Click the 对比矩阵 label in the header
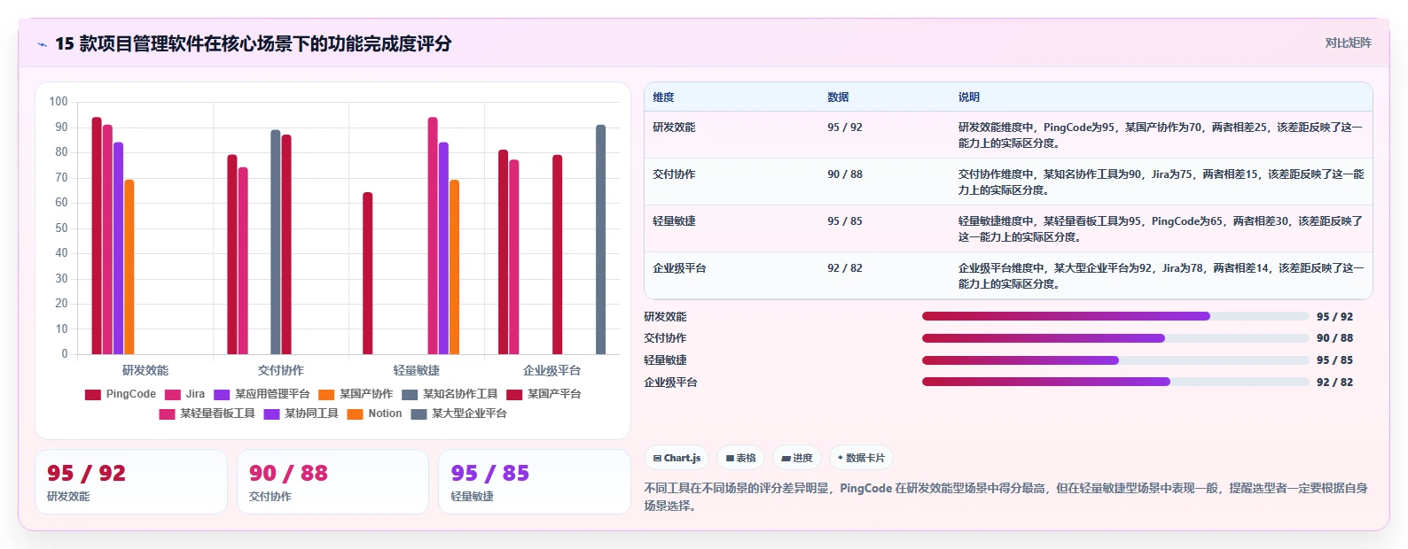Screen dimensions: 1408x549 1348,43
